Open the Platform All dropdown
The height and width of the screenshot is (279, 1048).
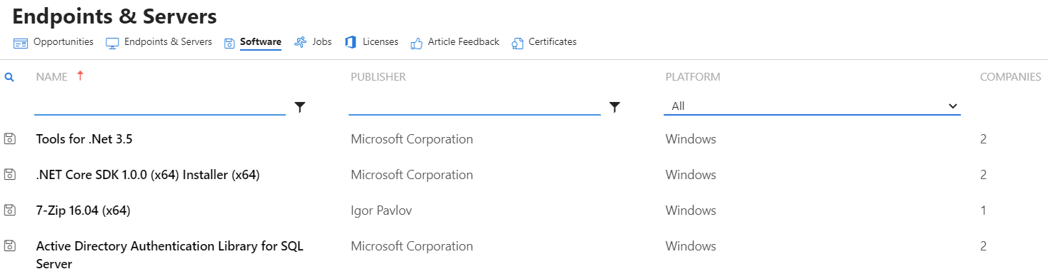(x=812, y=106)
